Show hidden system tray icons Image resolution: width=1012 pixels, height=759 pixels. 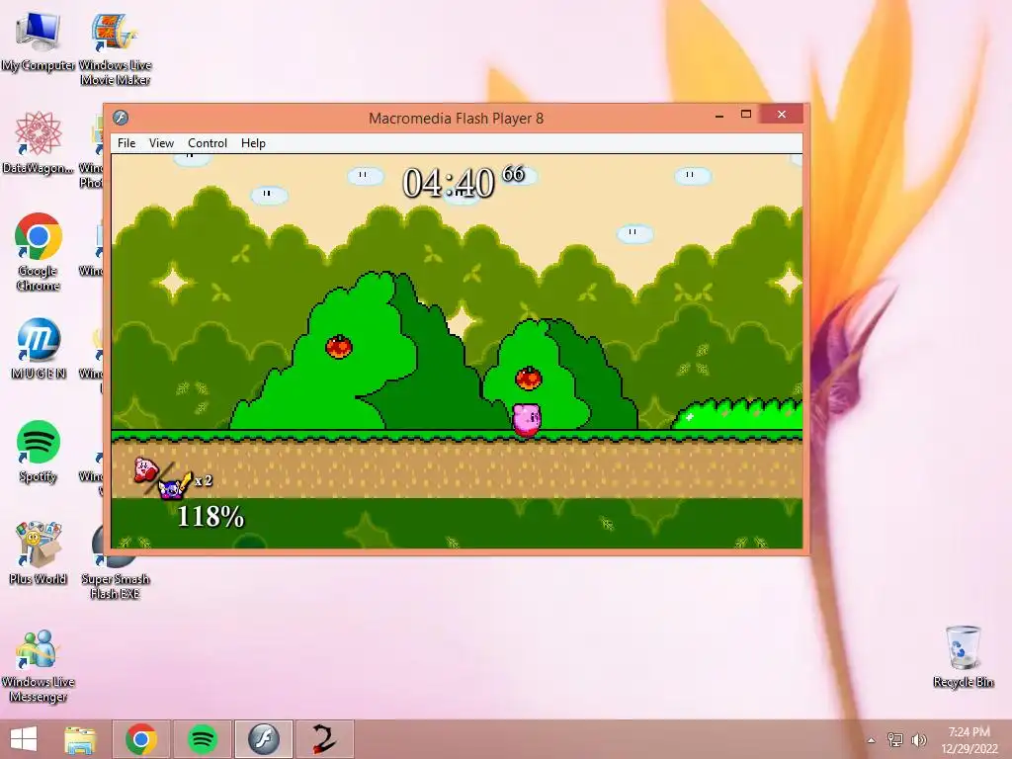pos(872,740)
